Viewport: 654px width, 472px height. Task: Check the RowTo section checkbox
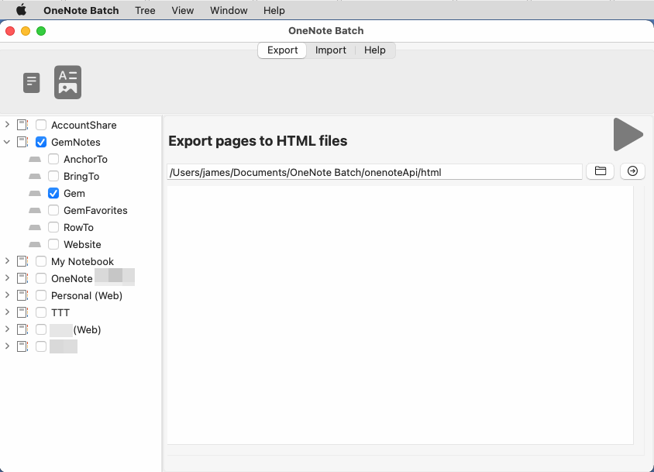pos(53,227)
